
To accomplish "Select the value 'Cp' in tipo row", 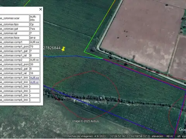I will [32, 24].
